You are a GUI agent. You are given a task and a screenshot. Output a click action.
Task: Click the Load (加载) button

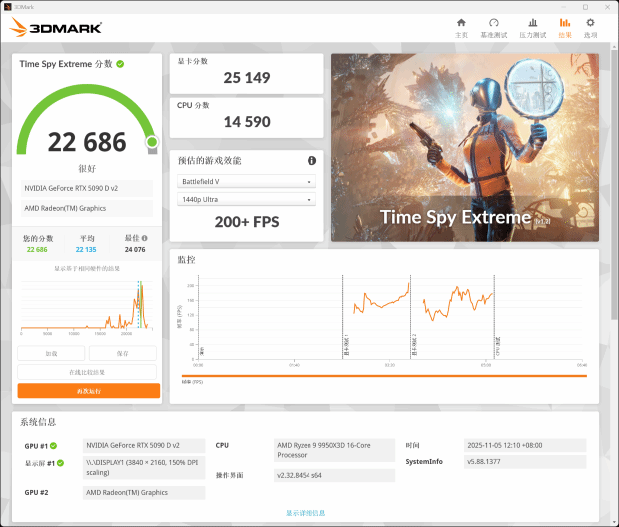[x=51, y=353]
